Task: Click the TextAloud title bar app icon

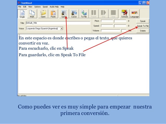Action: point(19,3)
